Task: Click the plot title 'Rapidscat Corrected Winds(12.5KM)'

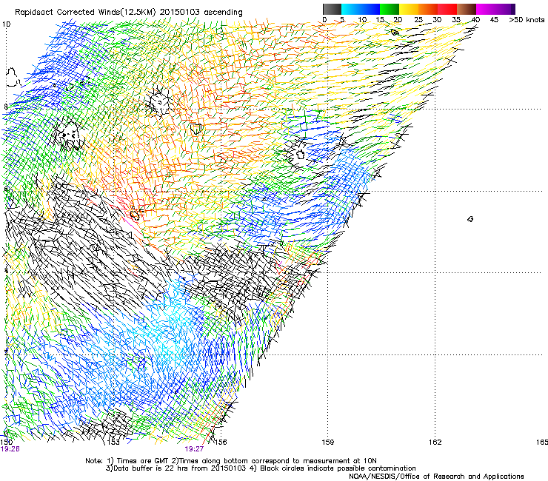Action: click(85, 12)
